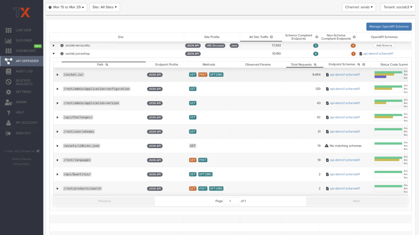Image resolution: width=419 pixels, height=235 pixels.
Task: Click Non-Schema Compliant Endpoints help icon
Action: [x=354, y=37]
